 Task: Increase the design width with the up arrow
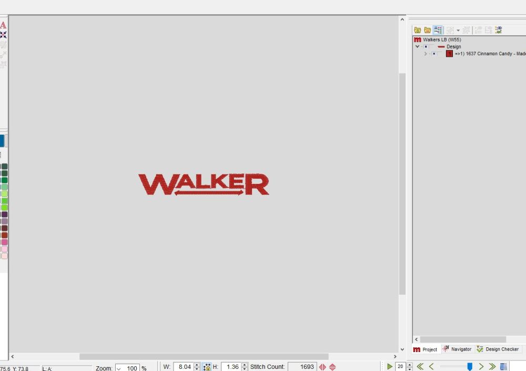coord(197,365)
